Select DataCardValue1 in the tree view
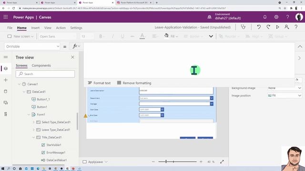 (x=56, y=160)
